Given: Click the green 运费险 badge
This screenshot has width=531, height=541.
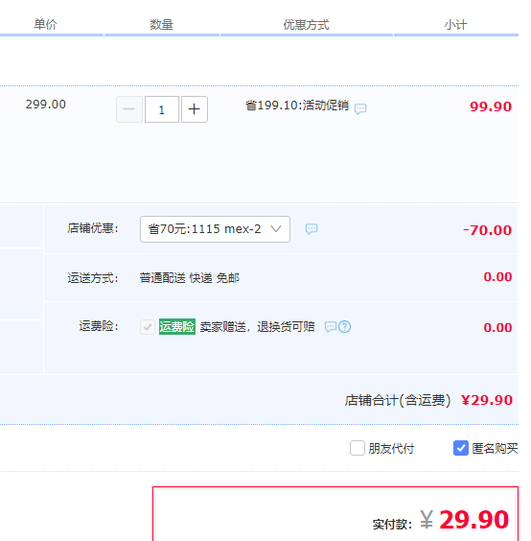Looking at the screenshot, I should (x=177, y=326).
